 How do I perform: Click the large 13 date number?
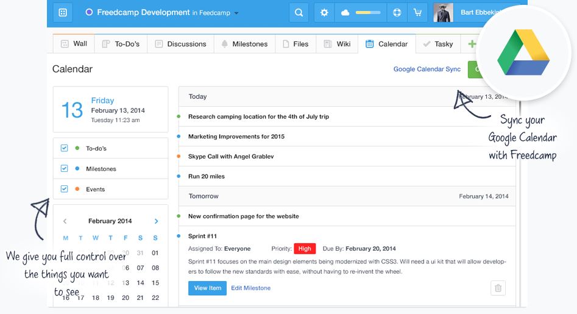click(x=72, y=110)
